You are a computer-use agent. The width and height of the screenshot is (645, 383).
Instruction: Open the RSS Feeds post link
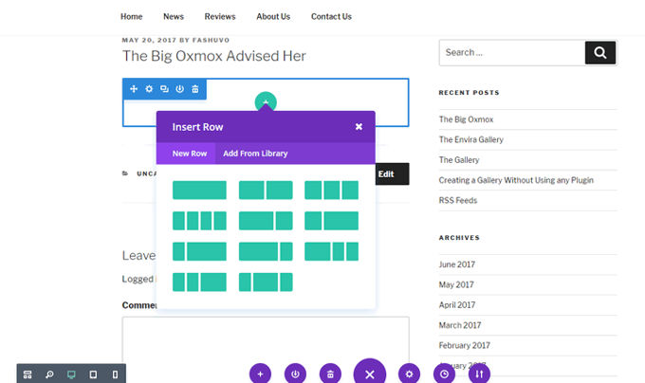point(458,200)
